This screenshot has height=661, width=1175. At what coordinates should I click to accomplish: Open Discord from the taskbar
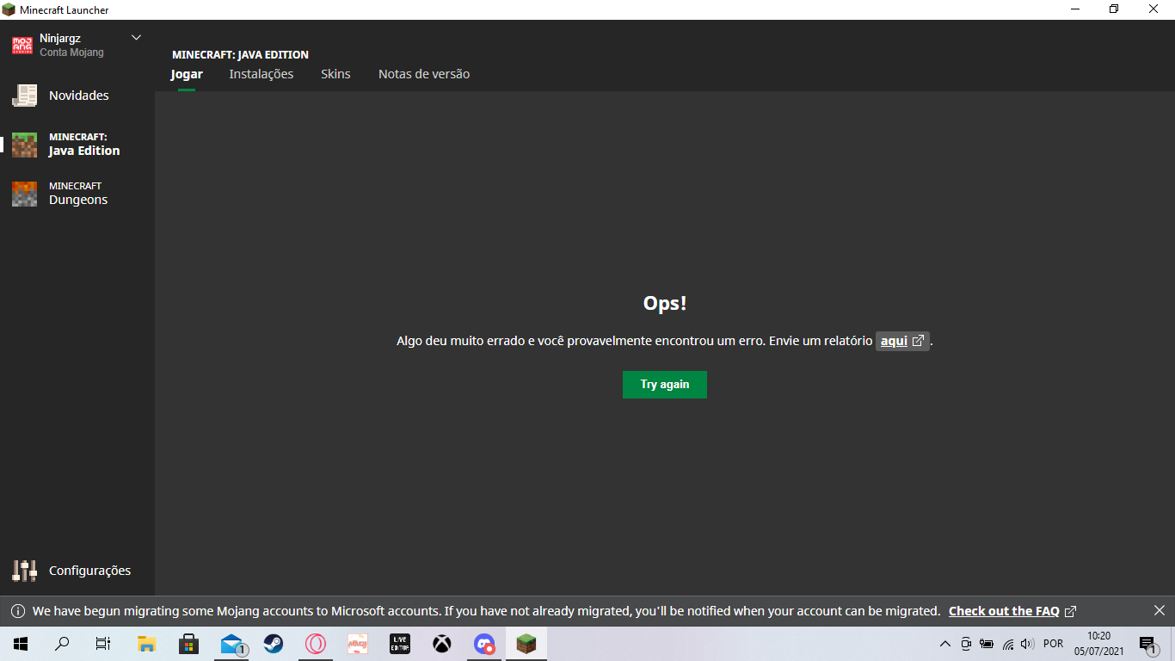[x=483, y=644]
